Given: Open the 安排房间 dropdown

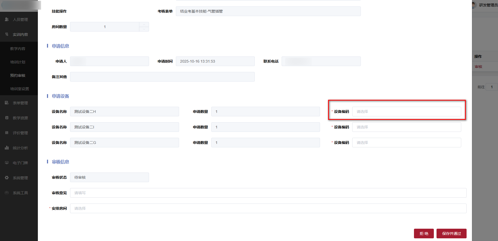Looking at the screenshot, I should pos(268,208).
